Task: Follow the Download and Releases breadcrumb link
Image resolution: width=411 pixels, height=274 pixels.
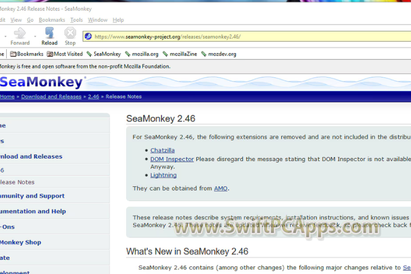Action: pyautogui.click(x=51, y=96)
